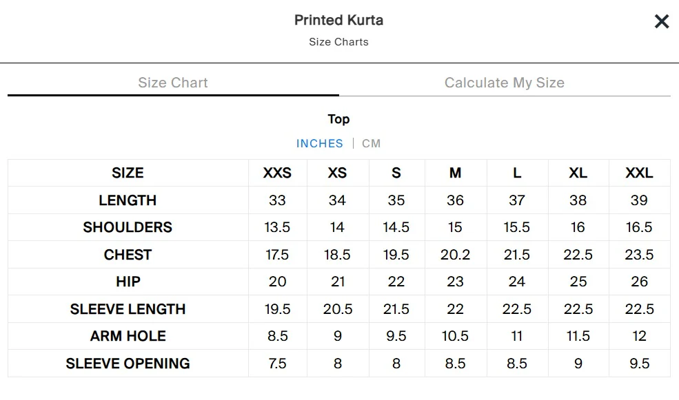Click the XS size column header
Viewport: 679px width, 400px height.
click(x=337, y=173)
